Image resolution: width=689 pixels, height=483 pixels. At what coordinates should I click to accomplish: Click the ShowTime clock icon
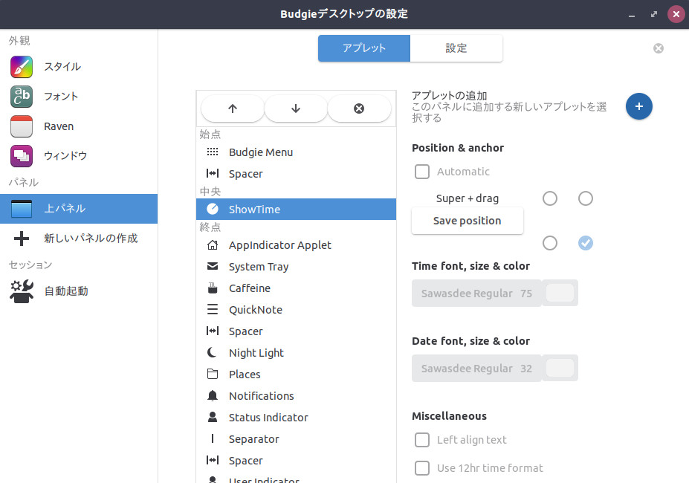213,210
